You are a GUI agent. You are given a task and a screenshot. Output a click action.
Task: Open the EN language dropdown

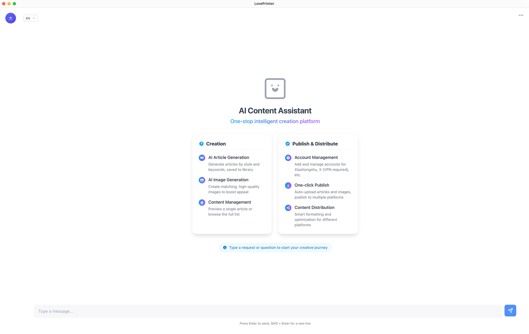tap(30, 18)
